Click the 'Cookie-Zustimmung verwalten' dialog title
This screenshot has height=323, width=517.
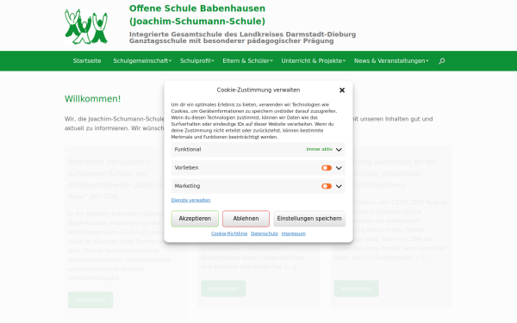click(258, 90)
